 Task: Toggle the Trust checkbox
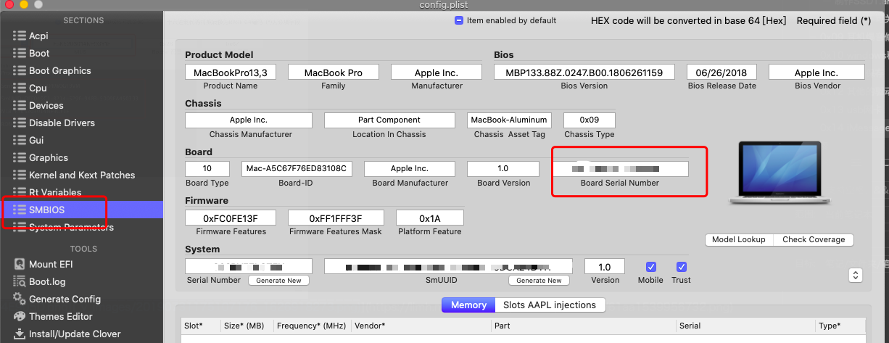[681, 267]
